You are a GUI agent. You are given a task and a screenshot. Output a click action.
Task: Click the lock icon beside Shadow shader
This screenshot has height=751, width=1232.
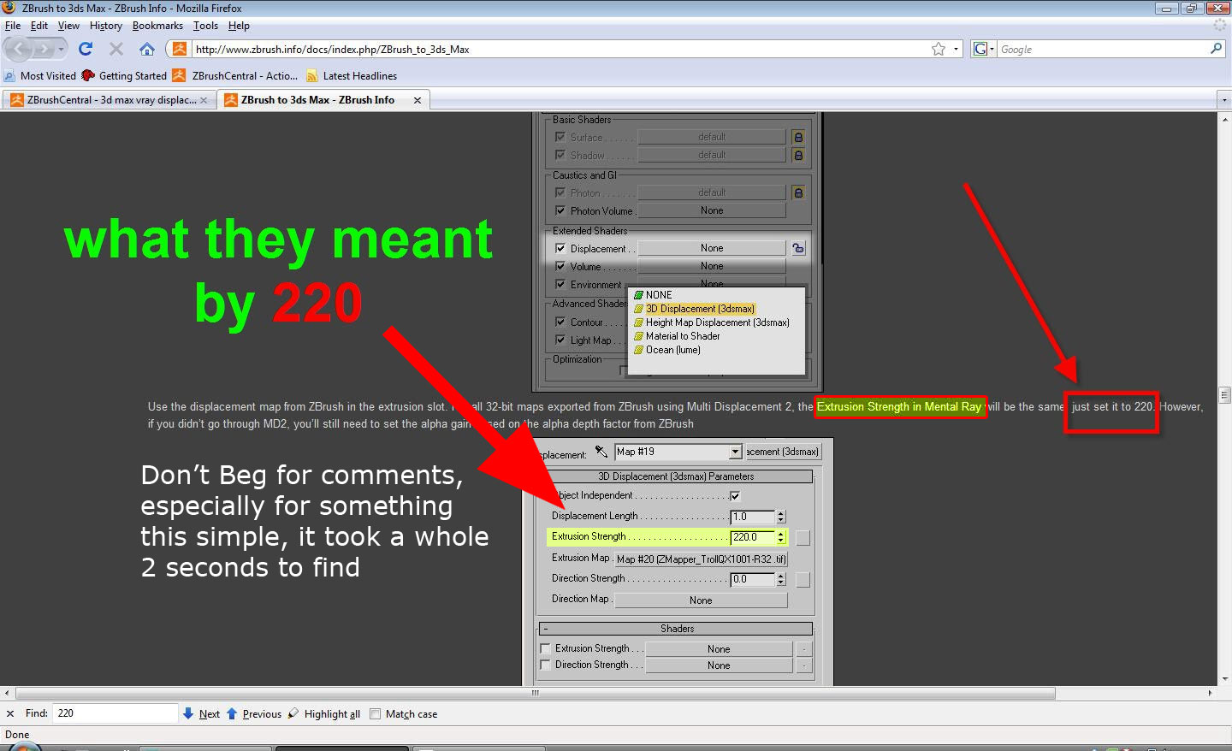click(x=798, y=155)
